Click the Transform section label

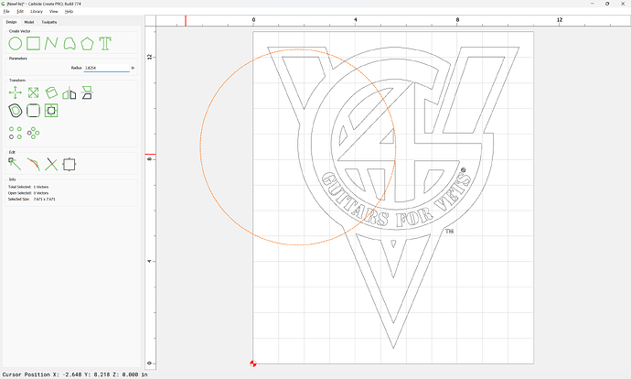coord(17,81)
